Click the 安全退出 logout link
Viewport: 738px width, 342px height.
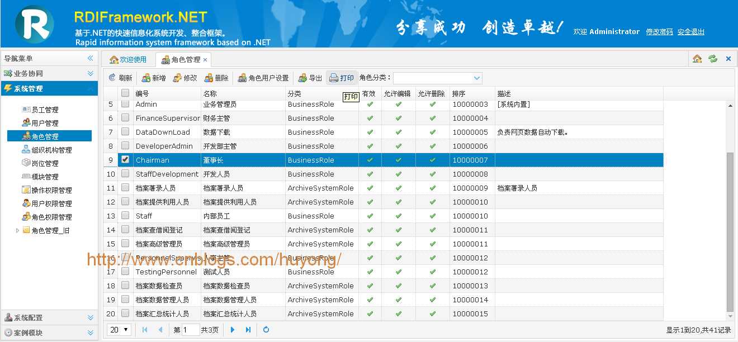click(x=691, y=32)
